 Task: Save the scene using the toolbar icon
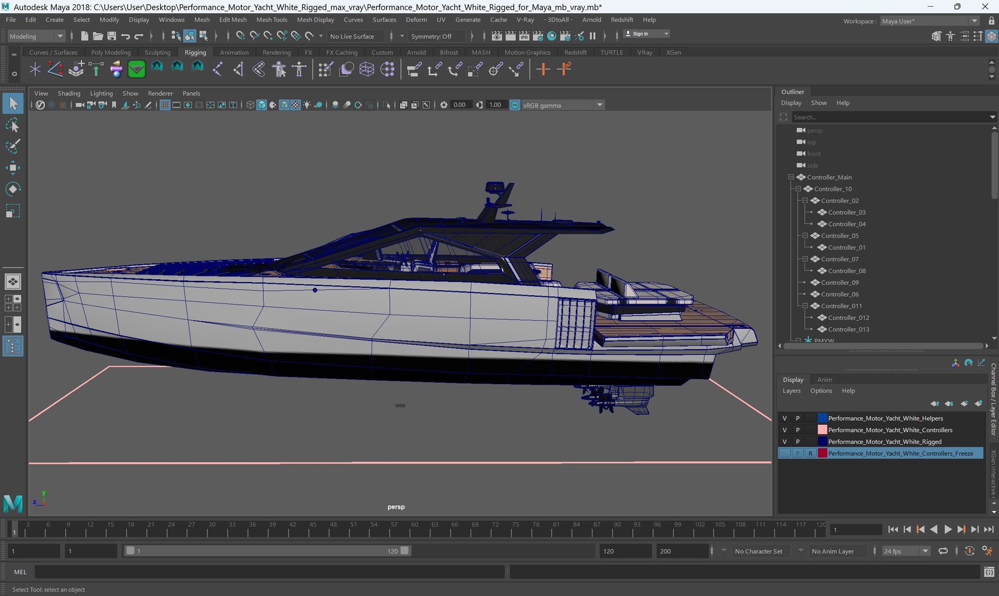click(112, 36)
